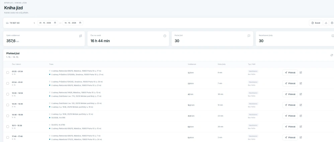Click the Doba jízdy column header
The image size is (334, 142).
coord(222,64)
